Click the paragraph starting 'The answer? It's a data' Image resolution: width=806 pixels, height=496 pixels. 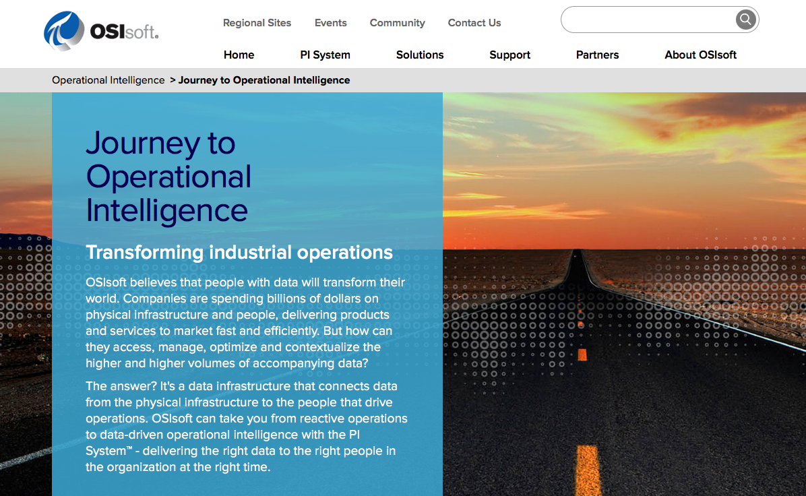pyautogui.click(x=246, y=427)
